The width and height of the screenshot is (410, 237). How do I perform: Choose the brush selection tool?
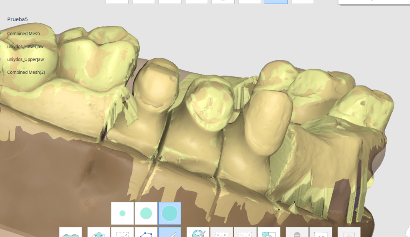coord(170,232)
